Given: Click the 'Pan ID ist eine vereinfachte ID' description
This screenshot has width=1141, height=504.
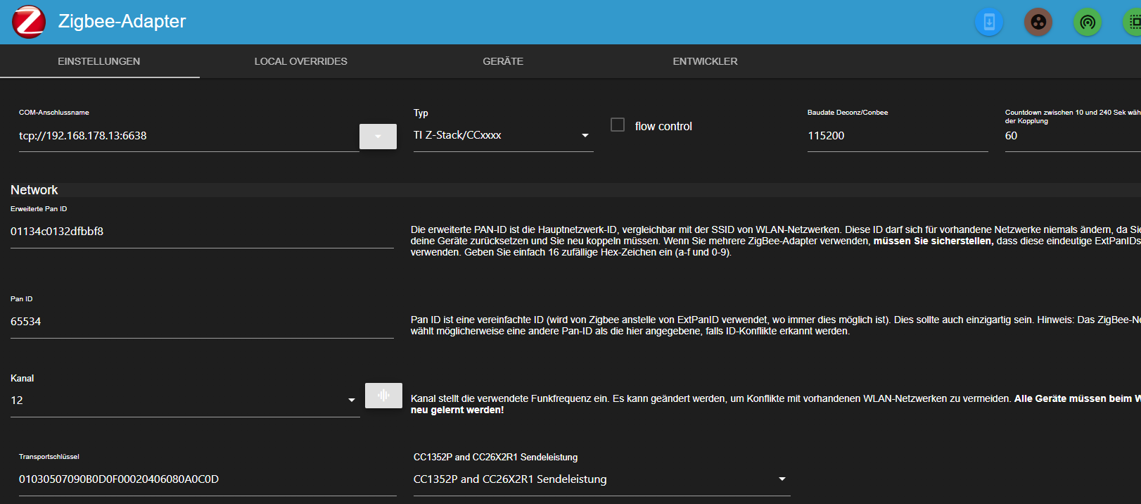Looking at the screenshot, I should point(775,325).
